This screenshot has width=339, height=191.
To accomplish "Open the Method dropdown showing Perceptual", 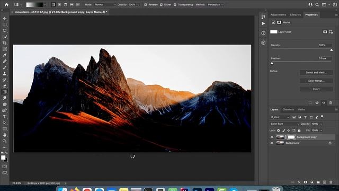I will click(x=216, y=5).
